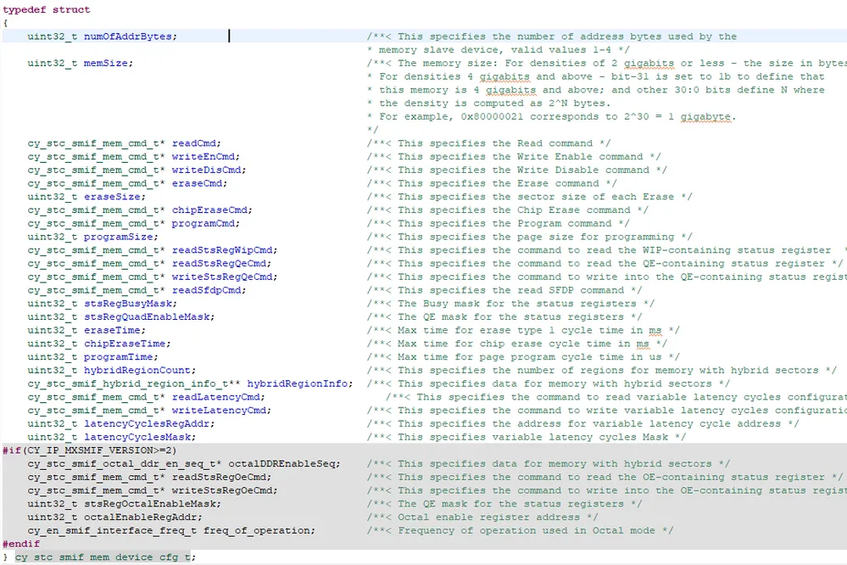
Task: Select the cy_stc_smif_mem_device_cfg_t type name
Action: point(102,557)
